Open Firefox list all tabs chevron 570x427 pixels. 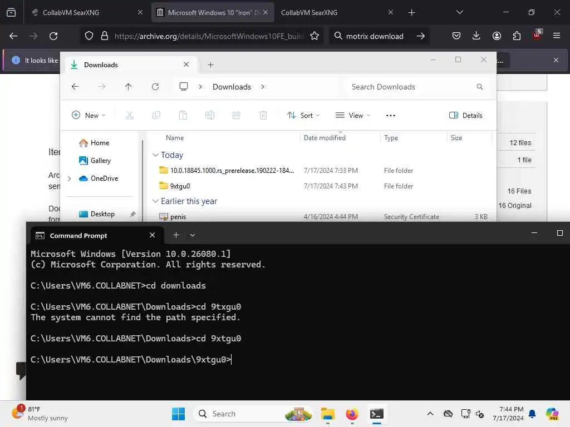[459, 12]
